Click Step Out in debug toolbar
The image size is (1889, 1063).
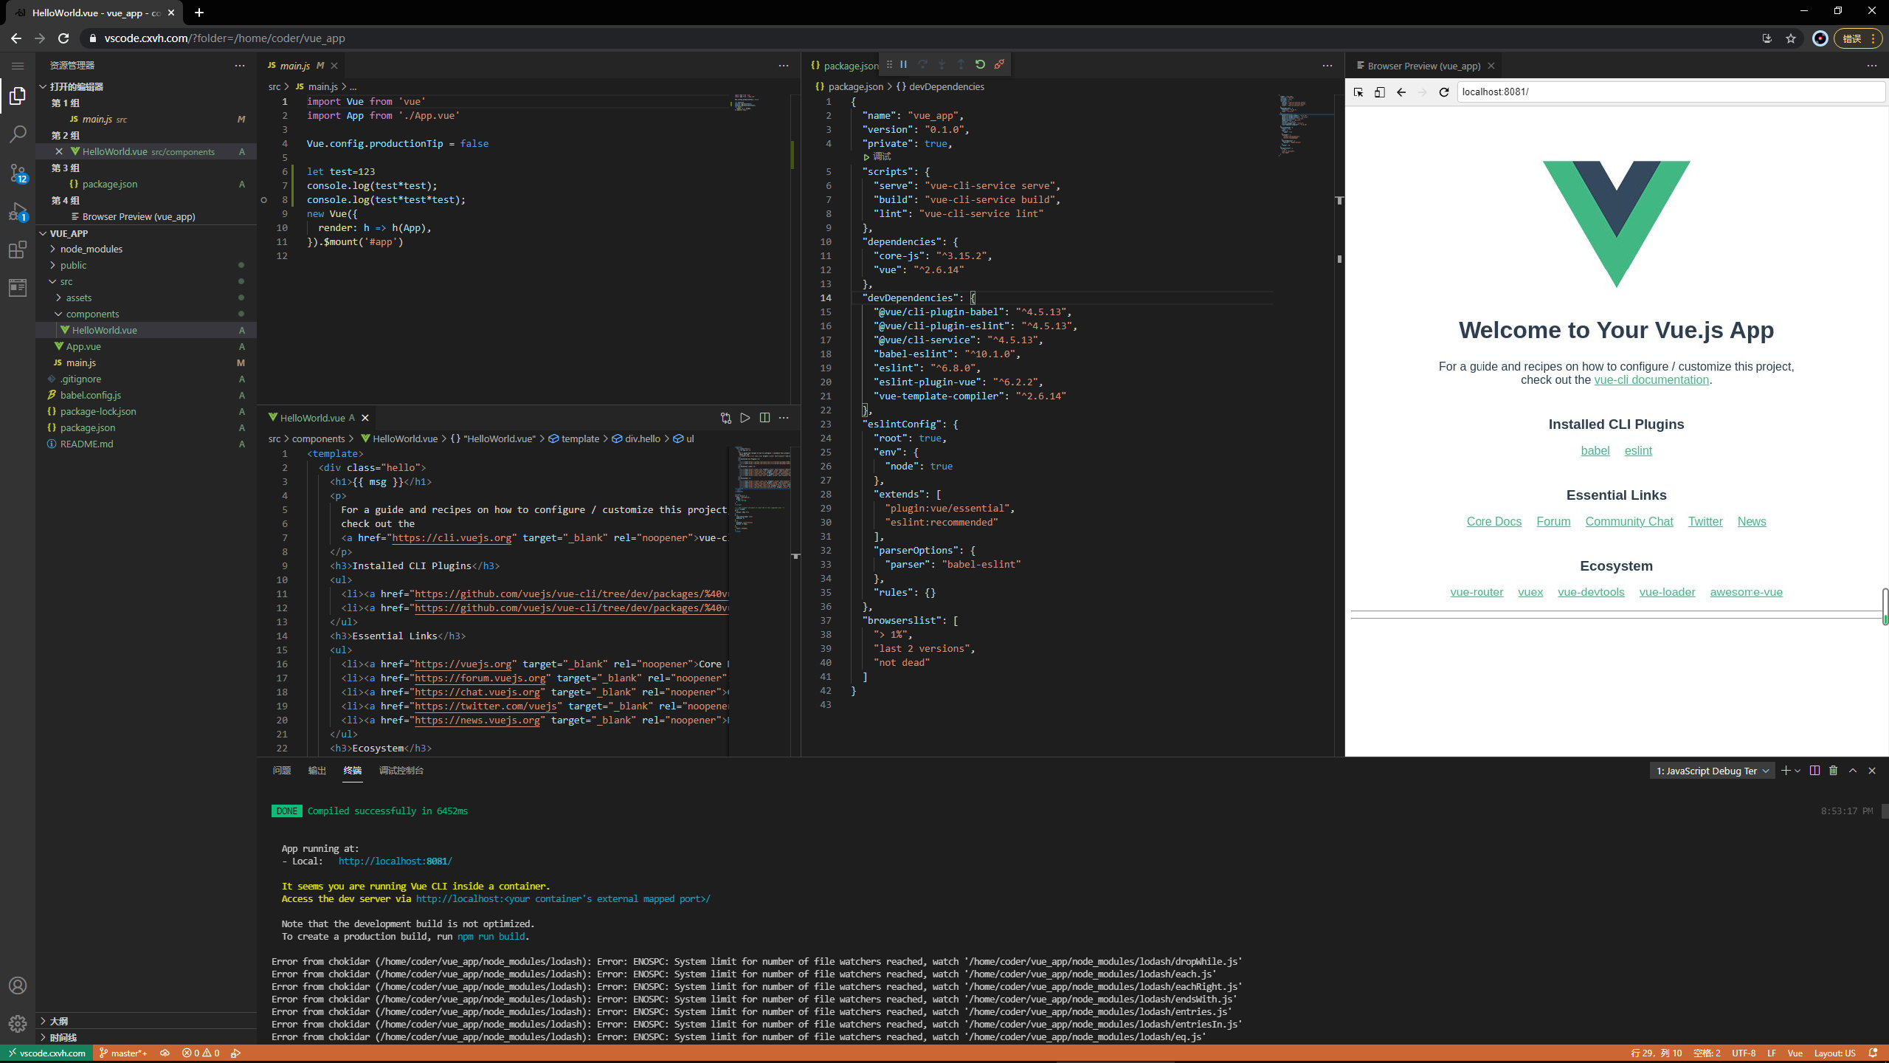click(x=961, y=65)
